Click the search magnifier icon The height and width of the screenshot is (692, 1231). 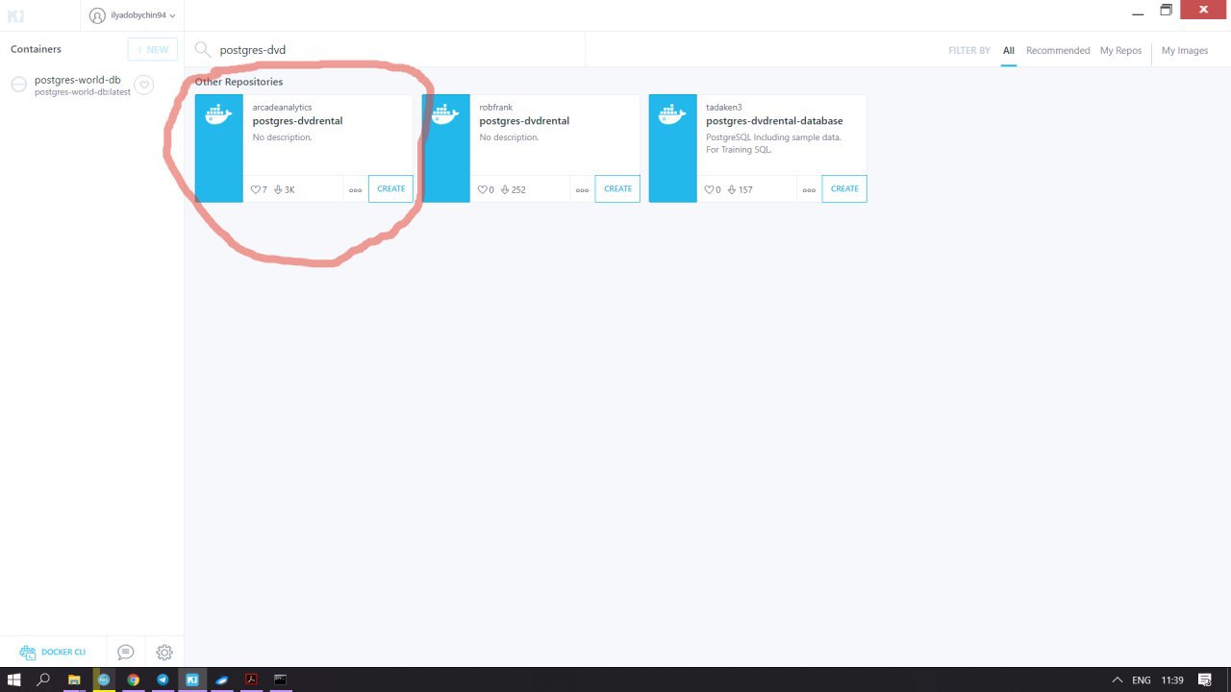(x=202, y=49)
